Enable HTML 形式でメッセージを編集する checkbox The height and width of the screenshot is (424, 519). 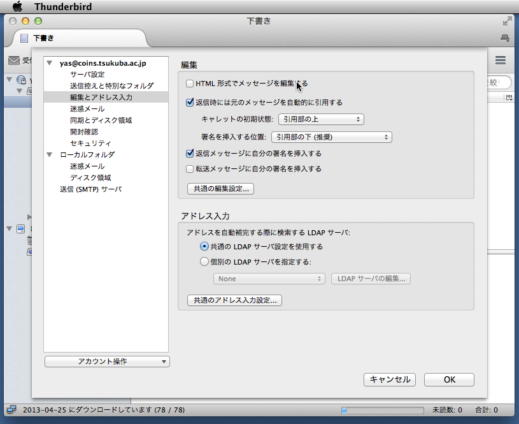190,84
